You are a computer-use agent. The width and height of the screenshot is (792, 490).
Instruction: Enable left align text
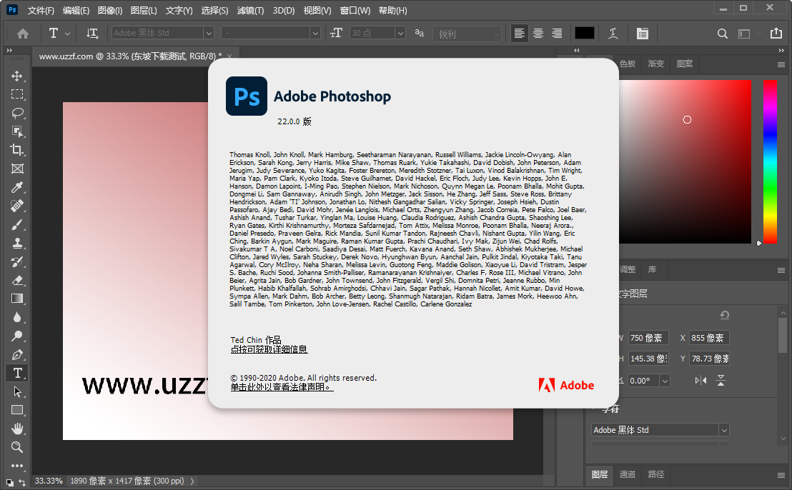click(x=519, y=34)
